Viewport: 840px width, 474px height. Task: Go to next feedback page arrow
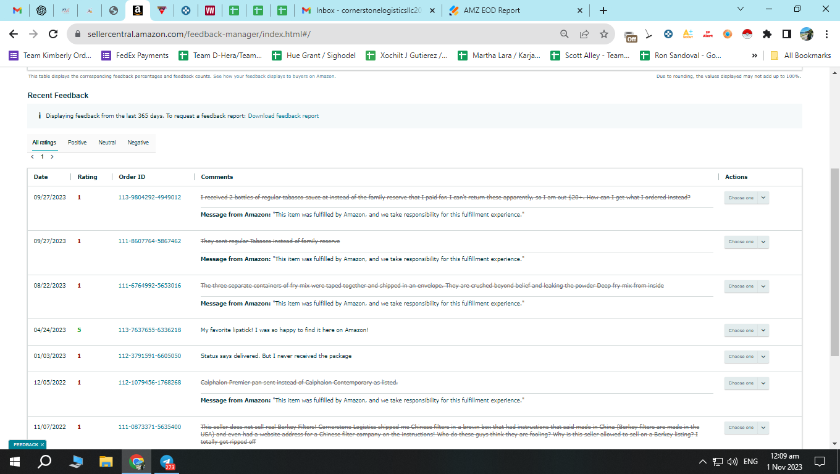click(52, 157)
